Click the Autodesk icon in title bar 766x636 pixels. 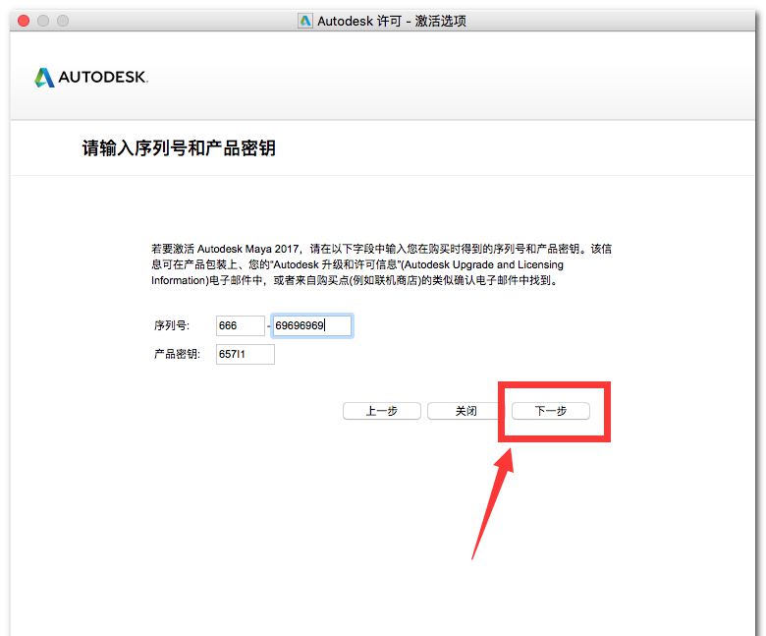click(x=305, y=21)
